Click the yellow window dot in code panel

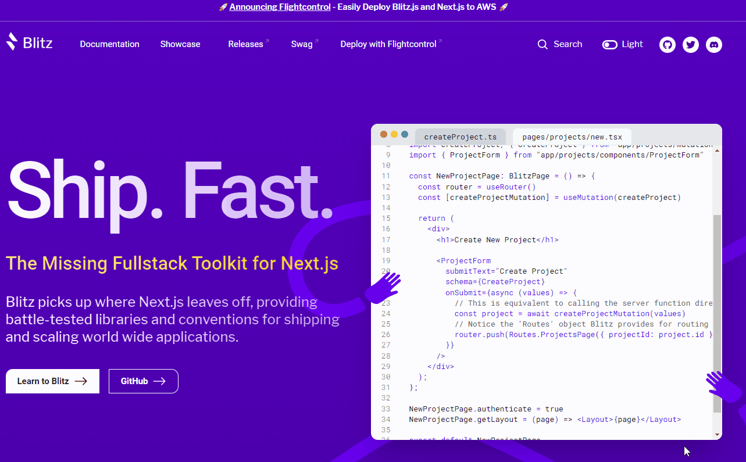click(394, 134)
